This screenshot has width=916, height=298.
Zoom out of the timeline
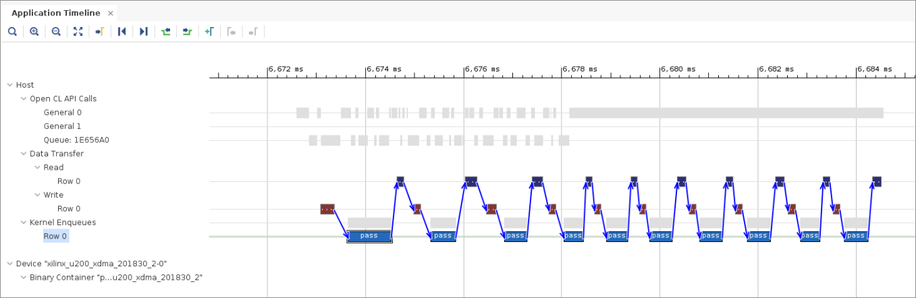click(56, 32)
